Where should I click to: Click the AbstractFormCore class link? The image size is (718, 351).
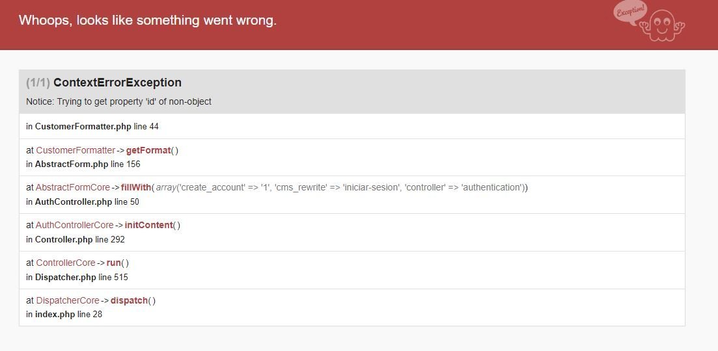point(73,187)
